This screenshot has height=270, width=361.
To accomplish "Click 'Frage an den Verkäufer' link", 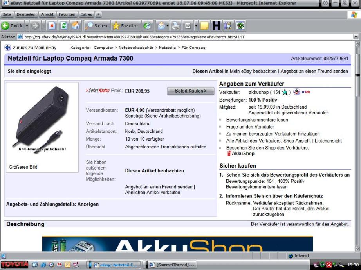I will pyautogui.click(x=250, y=127).
